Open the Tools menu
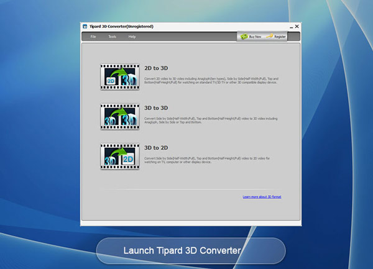The width and height of the screenshot is (373, 269). coord(112,37)
